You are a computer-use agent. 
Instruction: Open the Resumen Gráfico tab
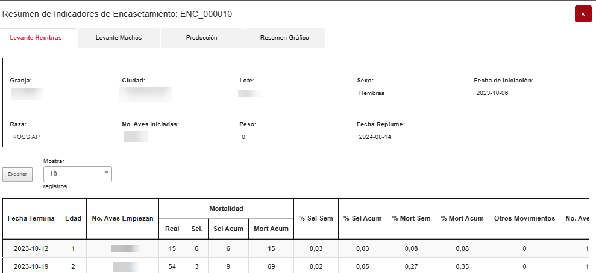[284, 38]
